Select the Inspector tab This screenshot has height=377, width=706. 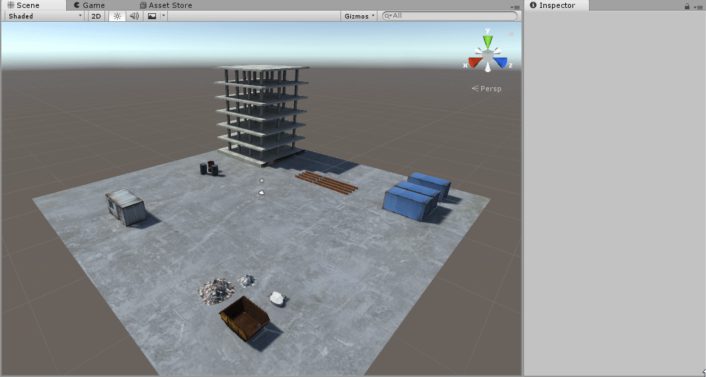point(557,5)
